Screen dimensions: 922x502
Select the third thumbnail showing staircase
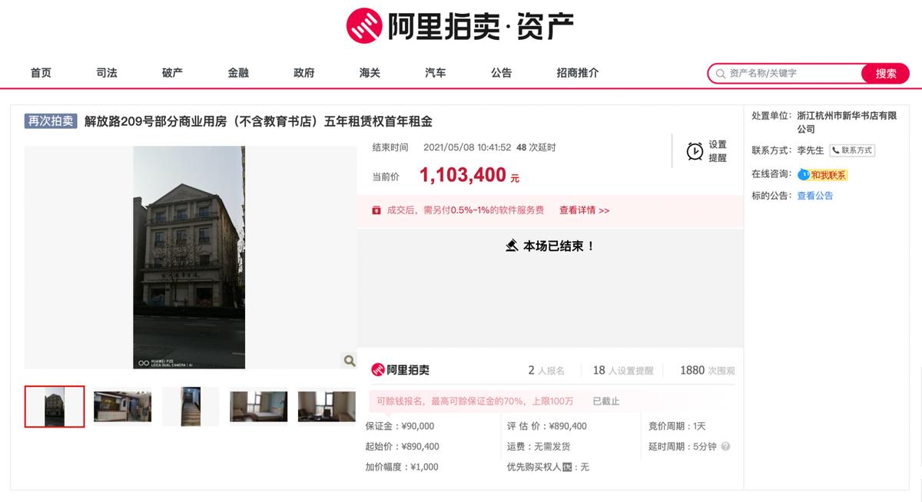click(x=191, y=407)
